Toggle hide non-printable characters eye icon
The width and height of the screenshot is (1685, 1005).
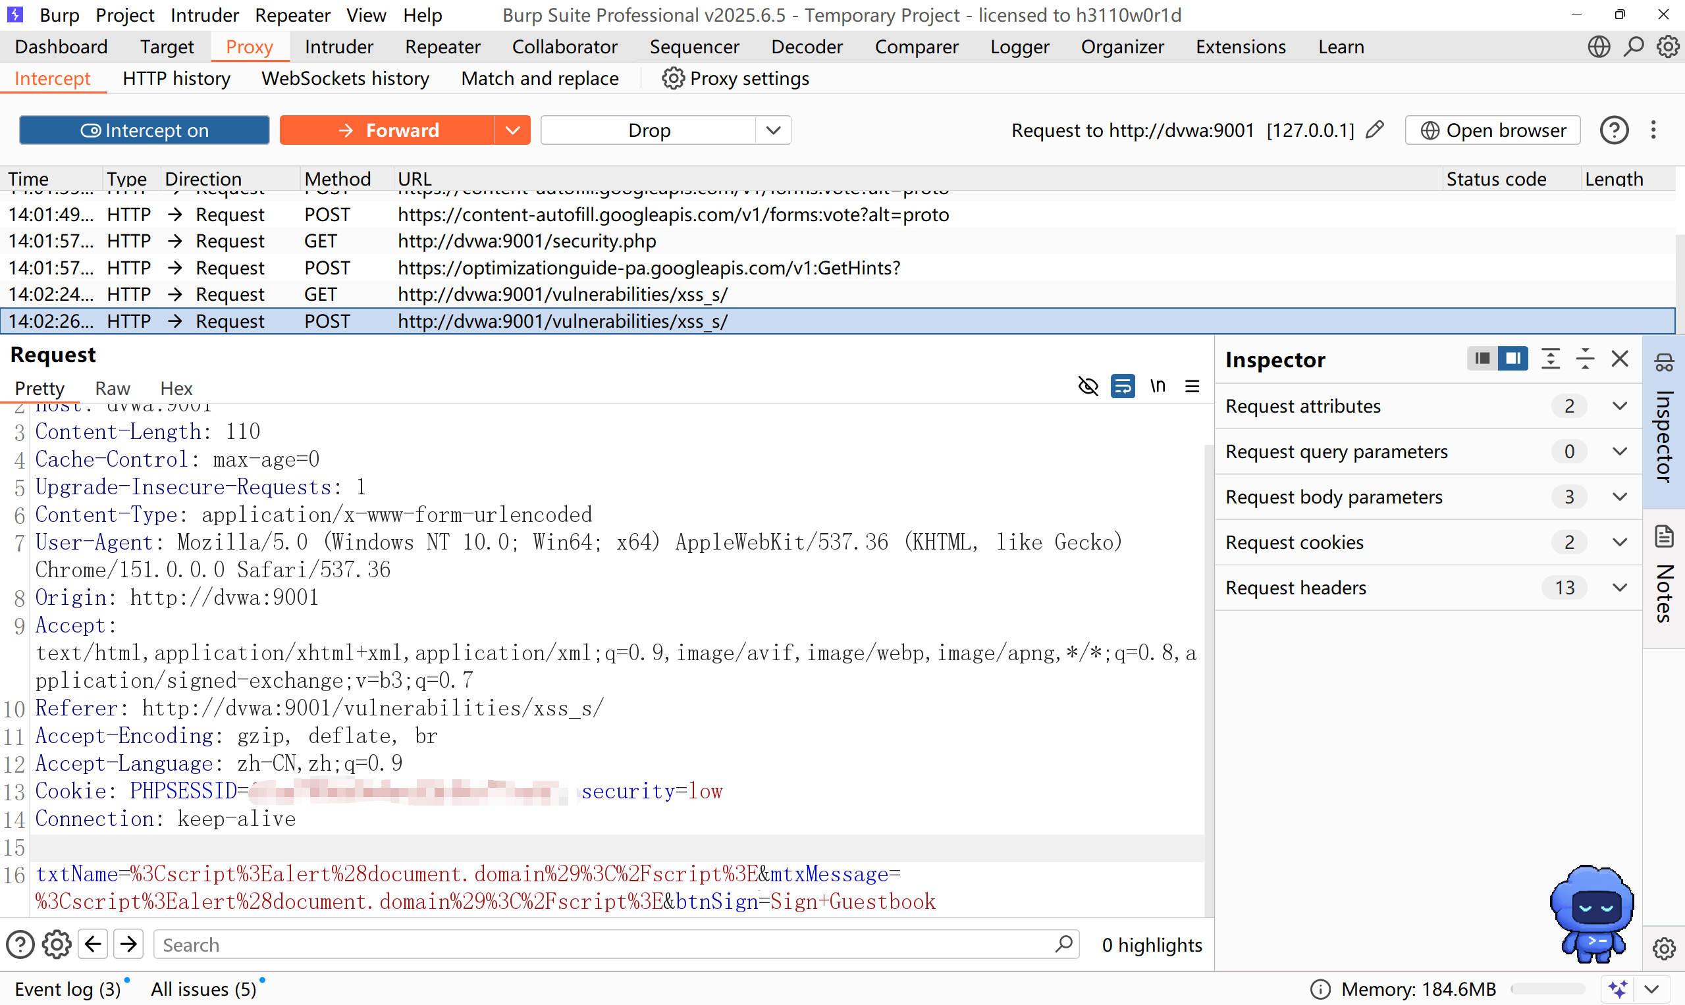1087,386
